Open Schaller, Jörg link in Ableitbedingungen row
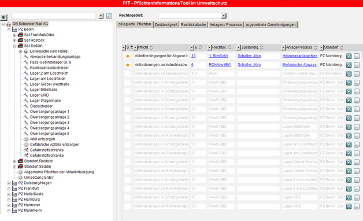 (x=249, y=56)
